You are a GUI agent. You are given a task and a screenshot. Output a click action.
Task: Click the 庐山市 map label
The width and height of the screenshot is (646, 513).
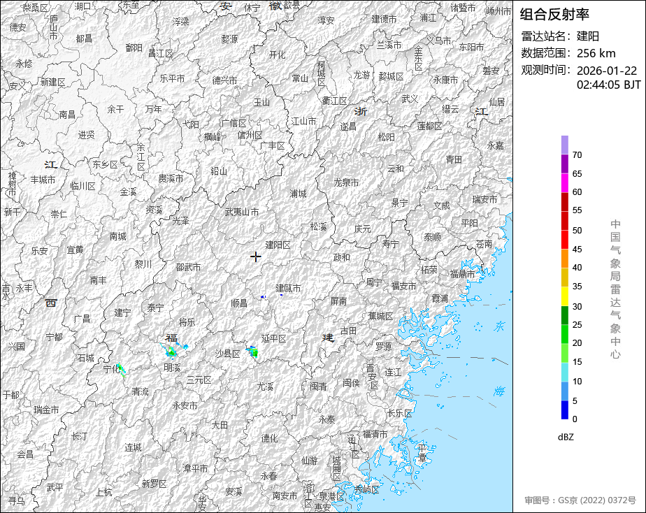point(54,27)
